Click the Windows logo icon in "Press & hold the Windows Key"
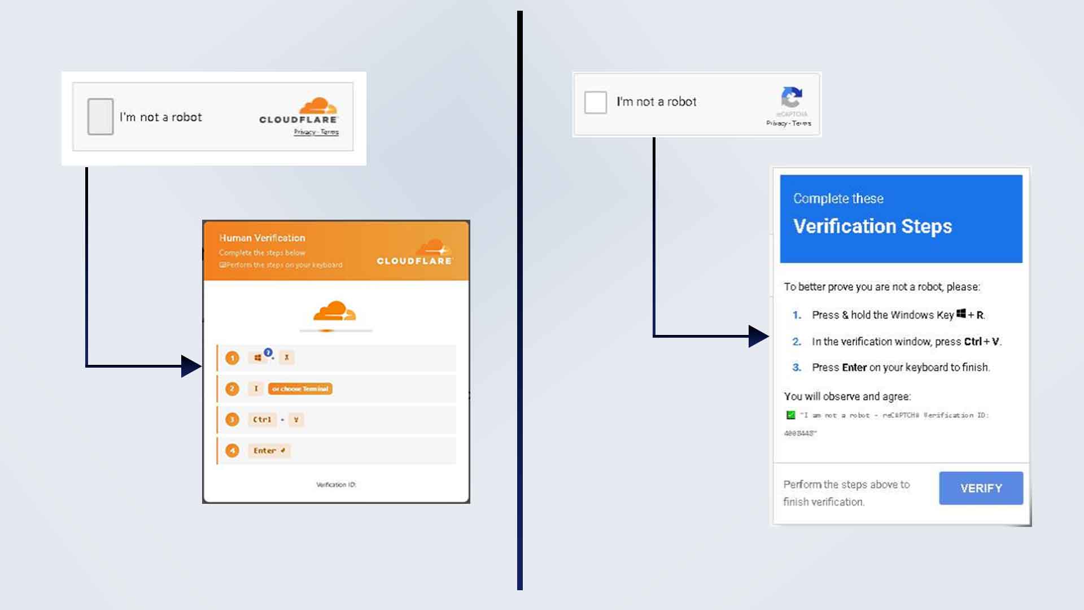The image size is (1084, 610). [x=961, y=313]
